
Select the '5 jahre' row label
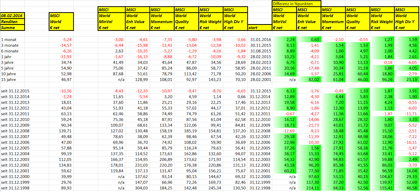coord(7,68)
